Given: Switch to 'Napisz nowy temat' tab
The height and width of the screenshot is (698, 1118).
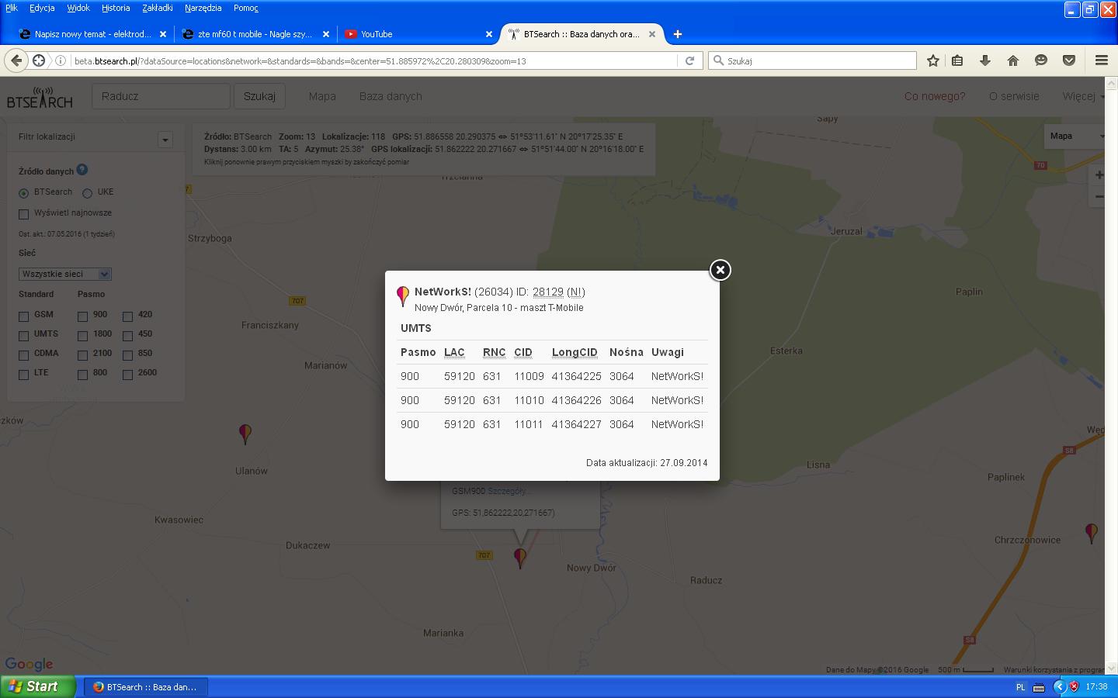Looking at the screenshot, I should 92,34.
